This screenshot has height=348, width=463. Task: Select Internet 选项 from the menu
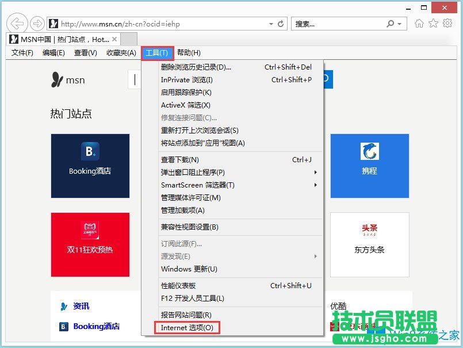click(x=187, y=328)
